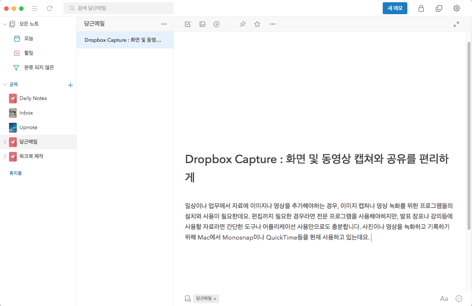
Task: Create a new note with 새 메모
Action: pyautogui.click(x=395, y=8)
